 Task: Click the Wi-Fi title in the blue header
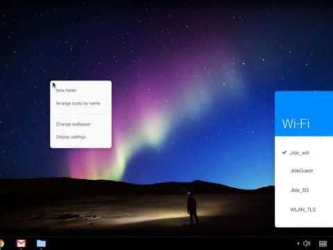pyautogui.click(x=296, y=124)
